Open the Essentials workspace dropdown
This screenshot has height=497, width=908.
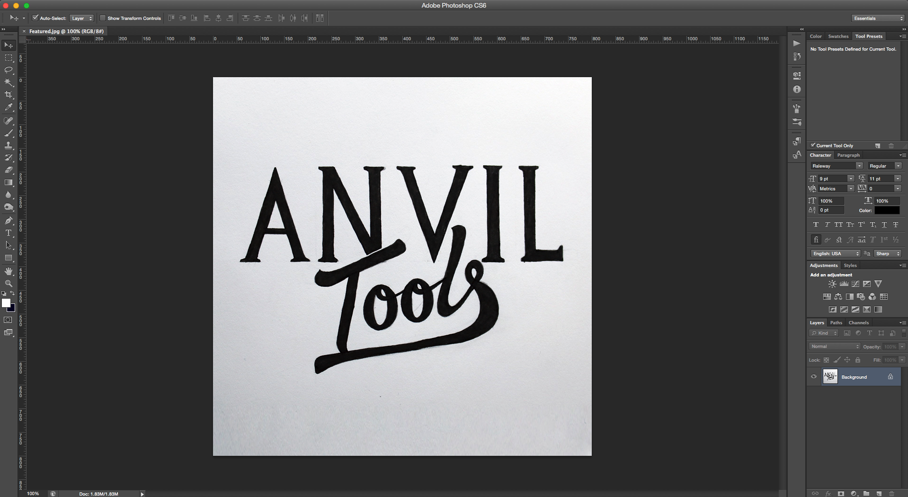coord(878,18)
